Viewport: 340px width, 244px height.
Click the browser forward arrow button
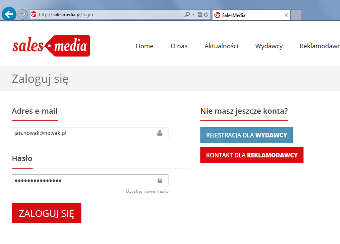22,15
